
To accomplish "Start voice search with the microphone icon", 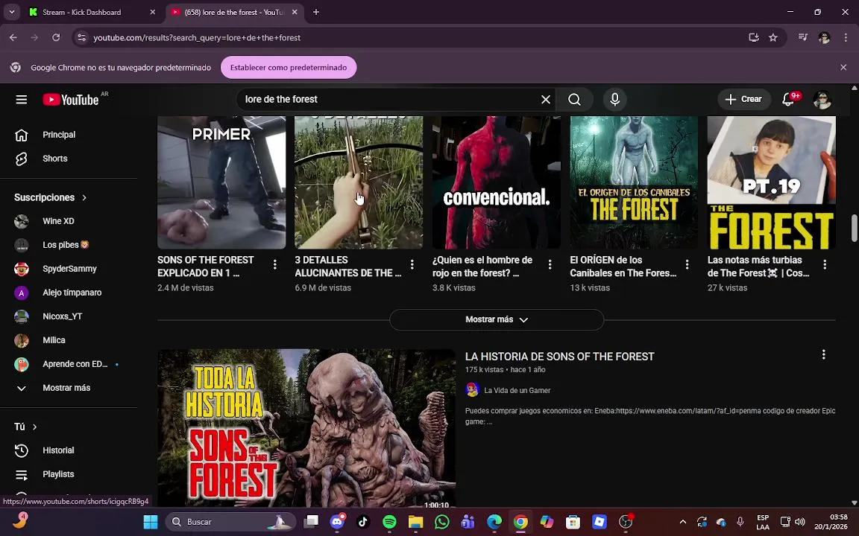I will point(614,100).
